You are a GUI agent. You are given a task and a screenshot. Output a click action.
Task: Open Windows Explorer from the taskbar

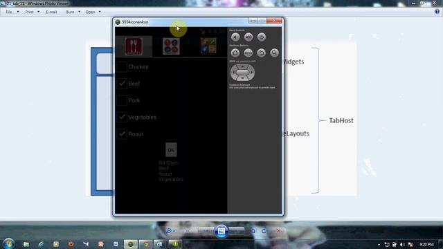[26, 244]
